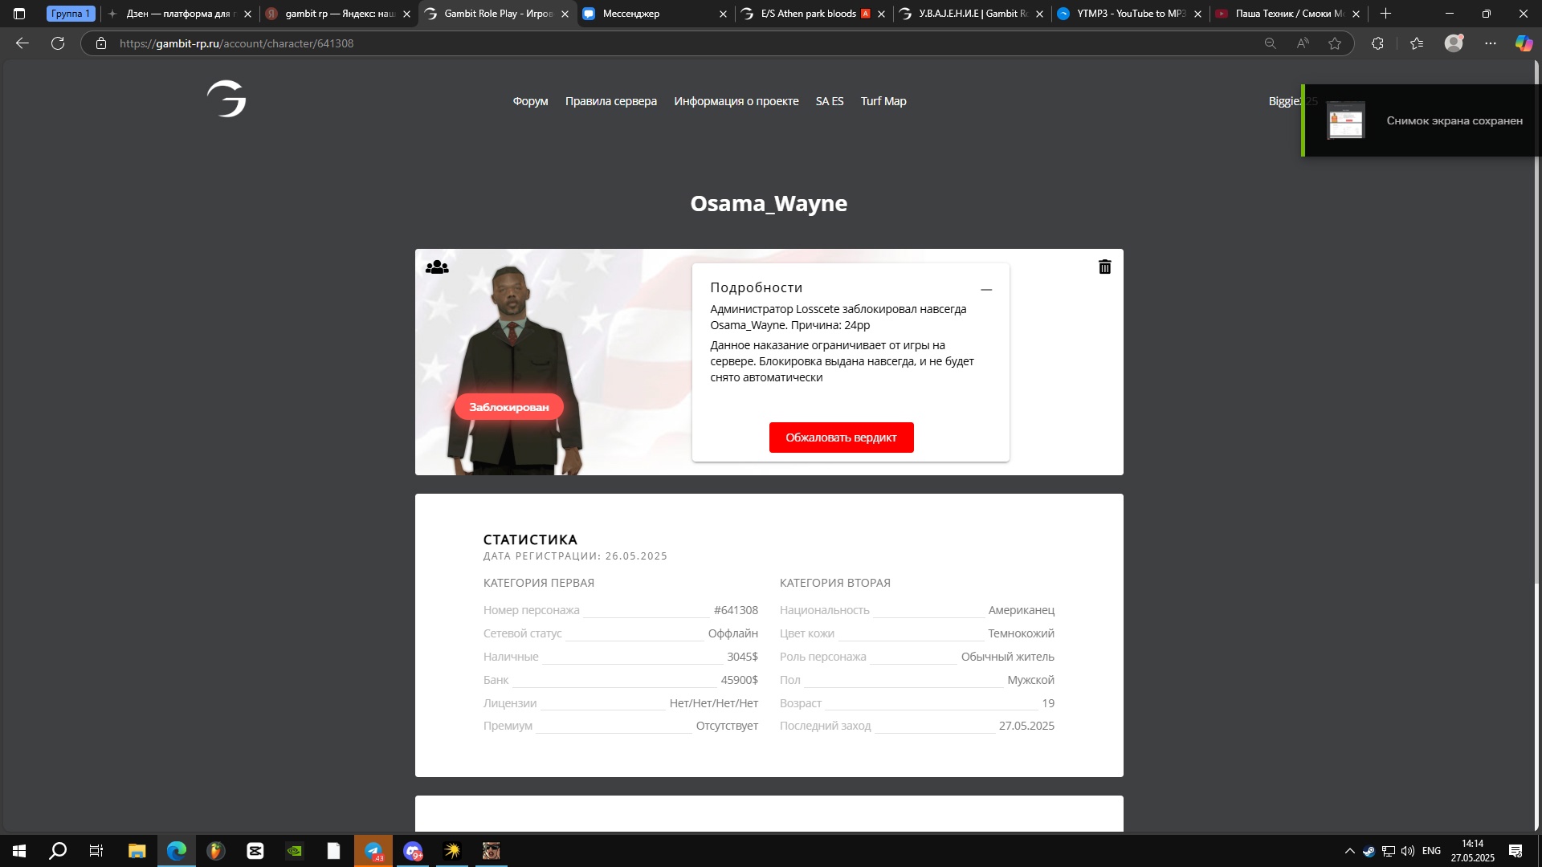Image resolution: width=1542 pixels, height=867 pixels.
Task: Click the Gambit G logo
Action: point(226,100)
